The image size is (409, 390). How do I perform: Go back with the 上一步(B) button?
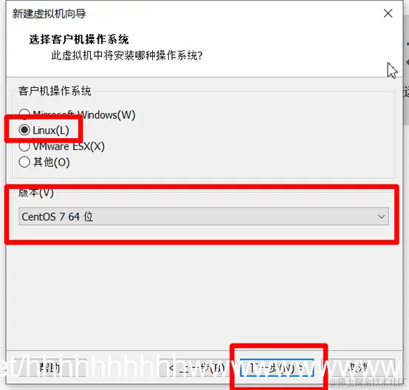(197, 368)
